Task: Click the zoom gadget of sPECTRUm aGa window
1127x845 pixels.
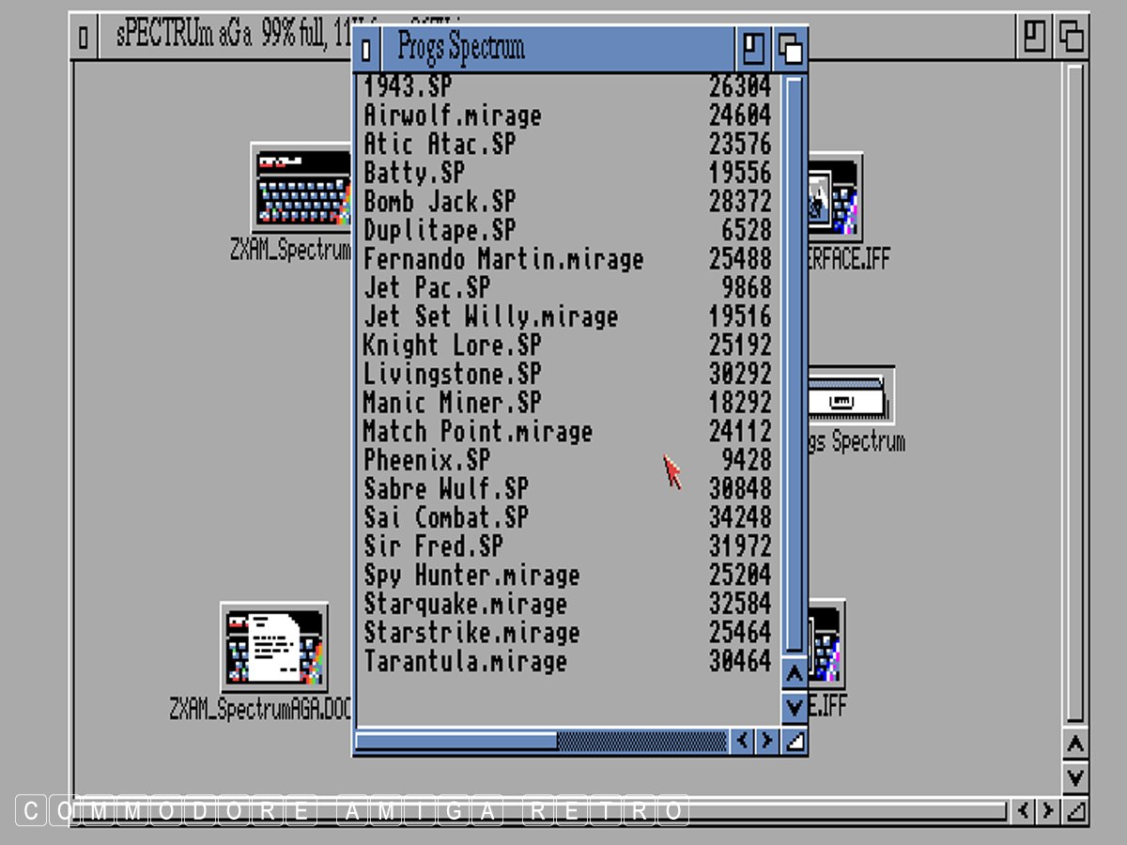Action: [1034, 38]
